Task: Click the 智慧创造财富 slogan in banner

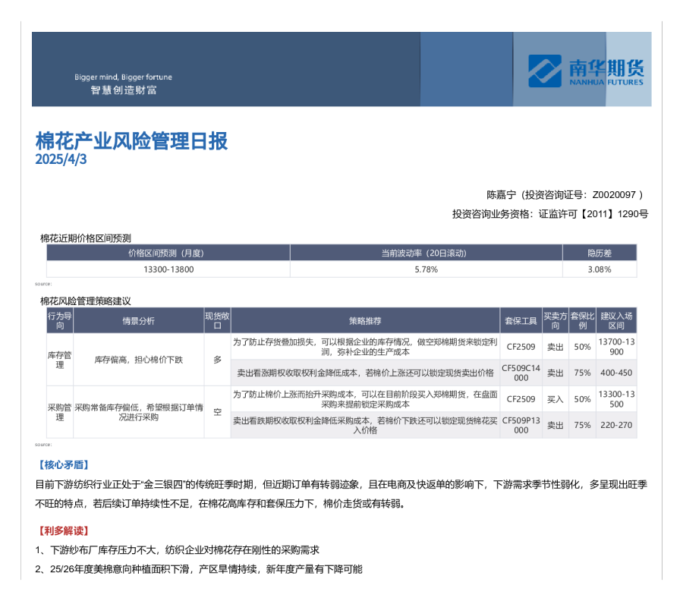Action: pos(124,90)
